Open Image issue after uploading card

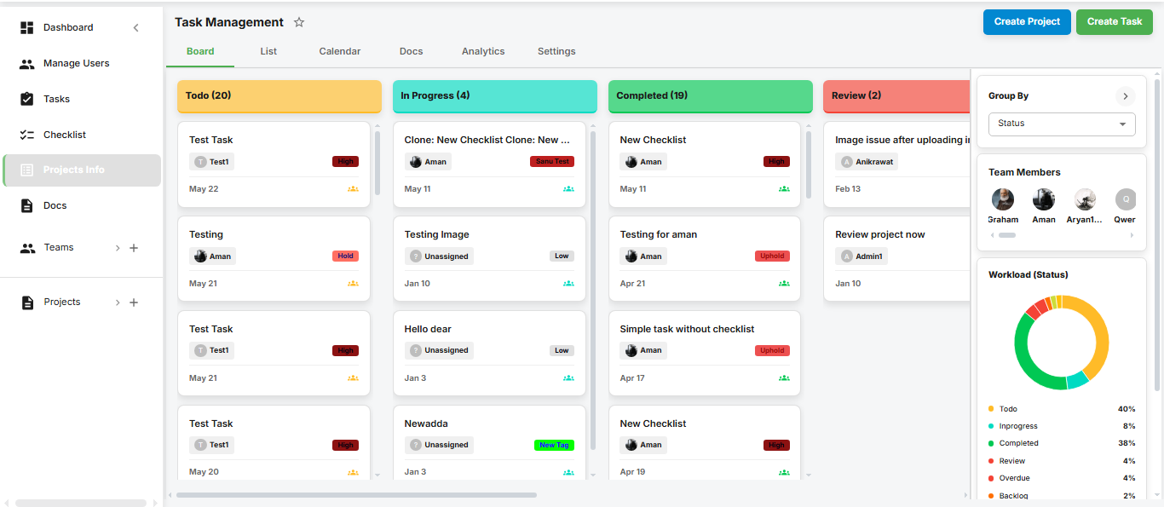point(896,164)
